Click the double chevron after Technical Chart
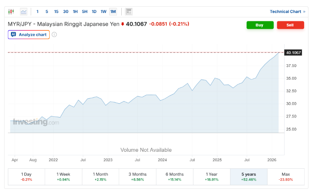 304,11
